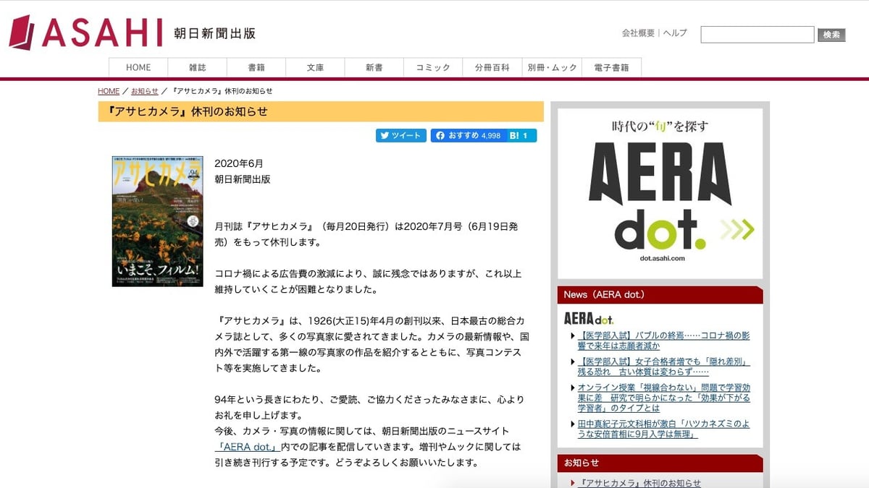Viewport: 869px width, 488px height.
Task: Click the アサヒカメラ magazine cover image
Action: point(157,221)
